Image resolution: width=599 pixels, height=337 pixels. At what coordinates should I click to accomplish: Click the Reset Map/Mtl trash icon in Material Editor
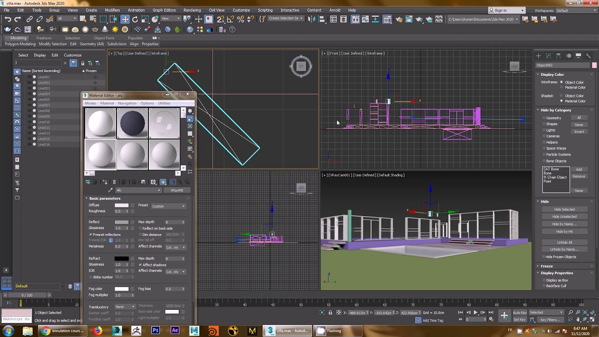(x=114, y=182)
